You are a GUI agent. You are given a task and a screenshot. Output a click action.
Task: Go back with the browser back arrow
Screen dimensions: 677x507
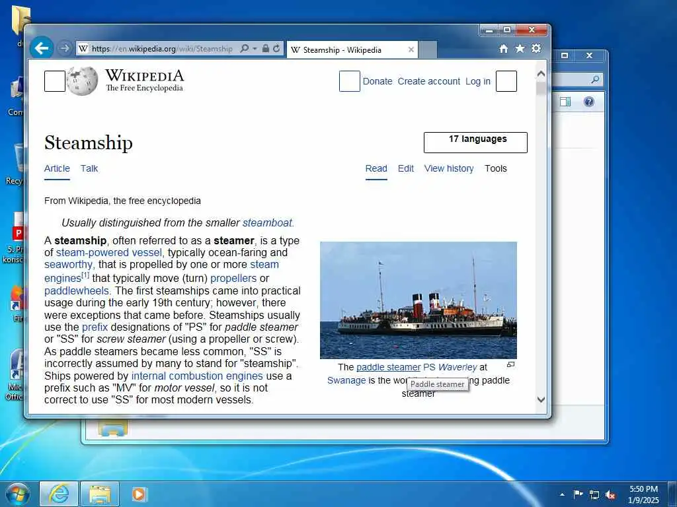[42, 48]
